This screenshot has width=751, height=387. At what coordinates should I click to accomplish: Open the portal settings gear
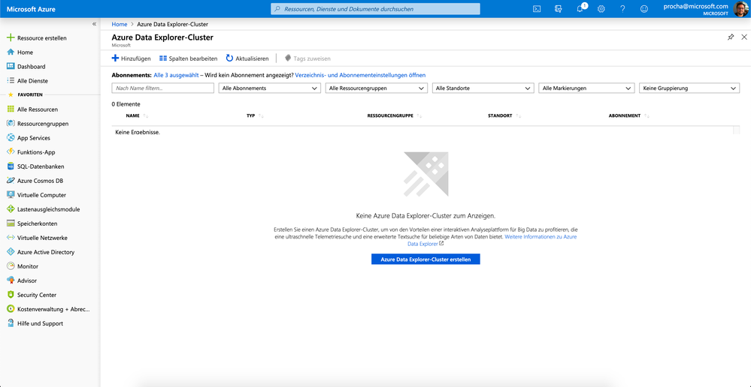coord(601,8)
